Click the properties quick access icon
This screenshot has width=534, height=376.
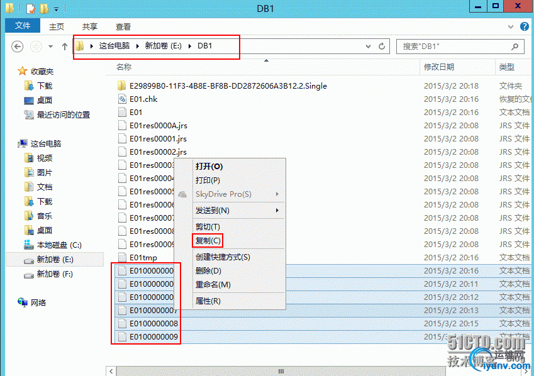(31, 8)
